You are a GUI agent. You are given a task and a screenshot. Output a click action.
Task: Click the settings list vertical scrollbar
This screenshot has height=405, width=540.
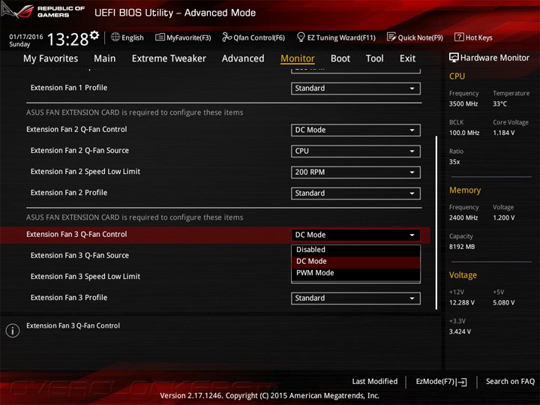436,223
